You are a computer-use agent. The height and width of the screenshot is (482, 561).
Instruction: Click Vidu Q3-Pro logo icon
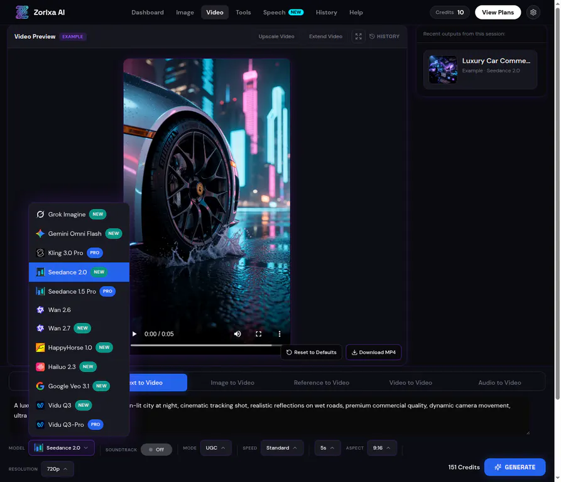click(40, 425)
